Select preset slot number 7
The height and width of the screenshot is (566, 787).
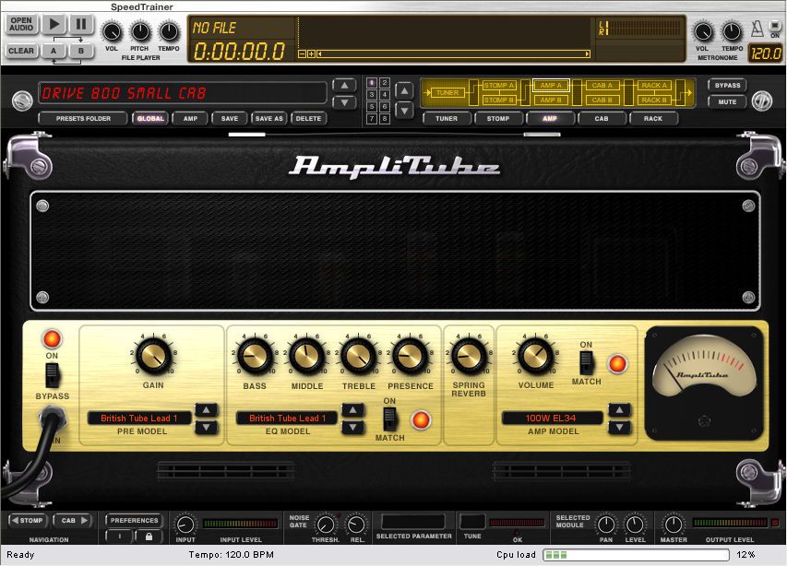372,119
